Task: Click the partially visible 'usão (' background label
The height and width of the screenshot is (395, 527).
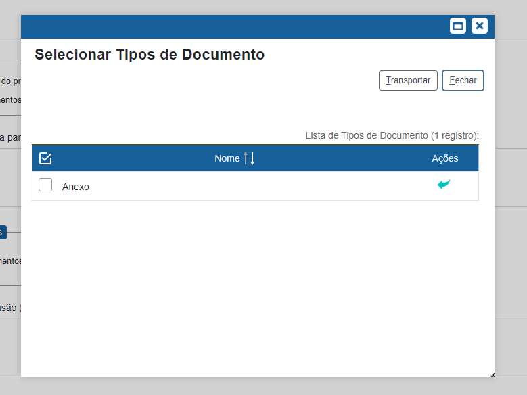Action: [x=9, y=308]
